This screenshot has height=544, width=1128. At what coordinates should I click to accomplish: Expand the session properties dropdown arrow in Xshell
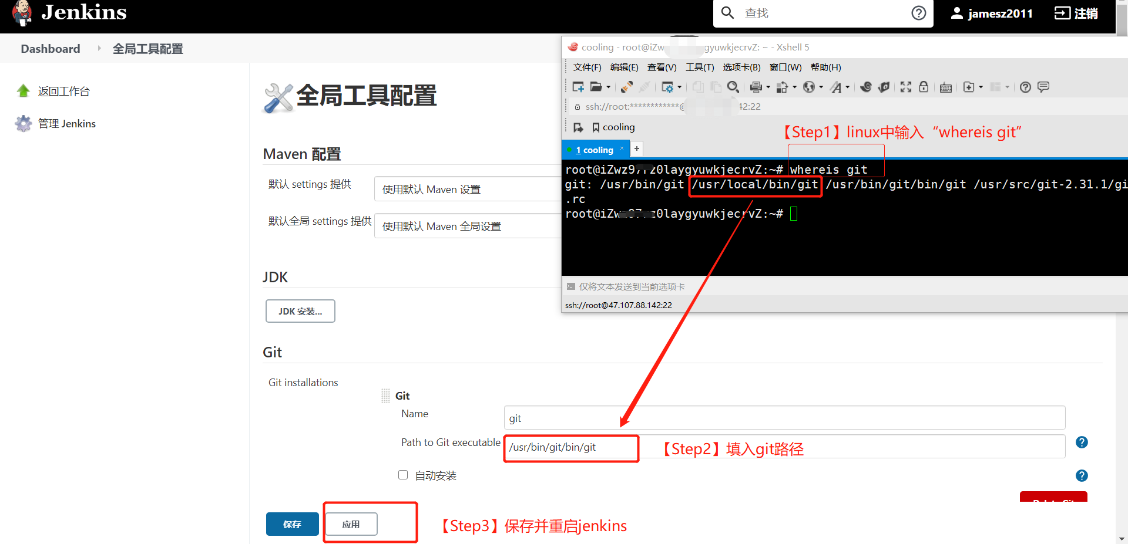680,87
